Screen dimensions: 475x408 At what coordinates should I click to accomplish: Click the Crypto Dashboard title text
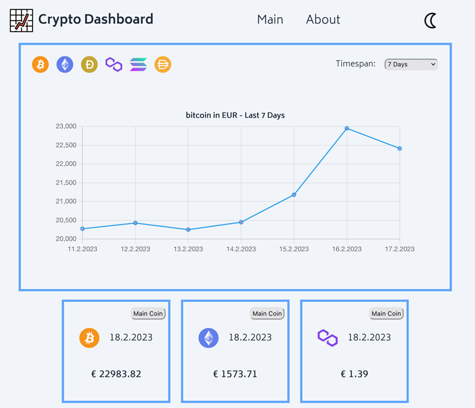pyautogui.click(x=95, y=20)
